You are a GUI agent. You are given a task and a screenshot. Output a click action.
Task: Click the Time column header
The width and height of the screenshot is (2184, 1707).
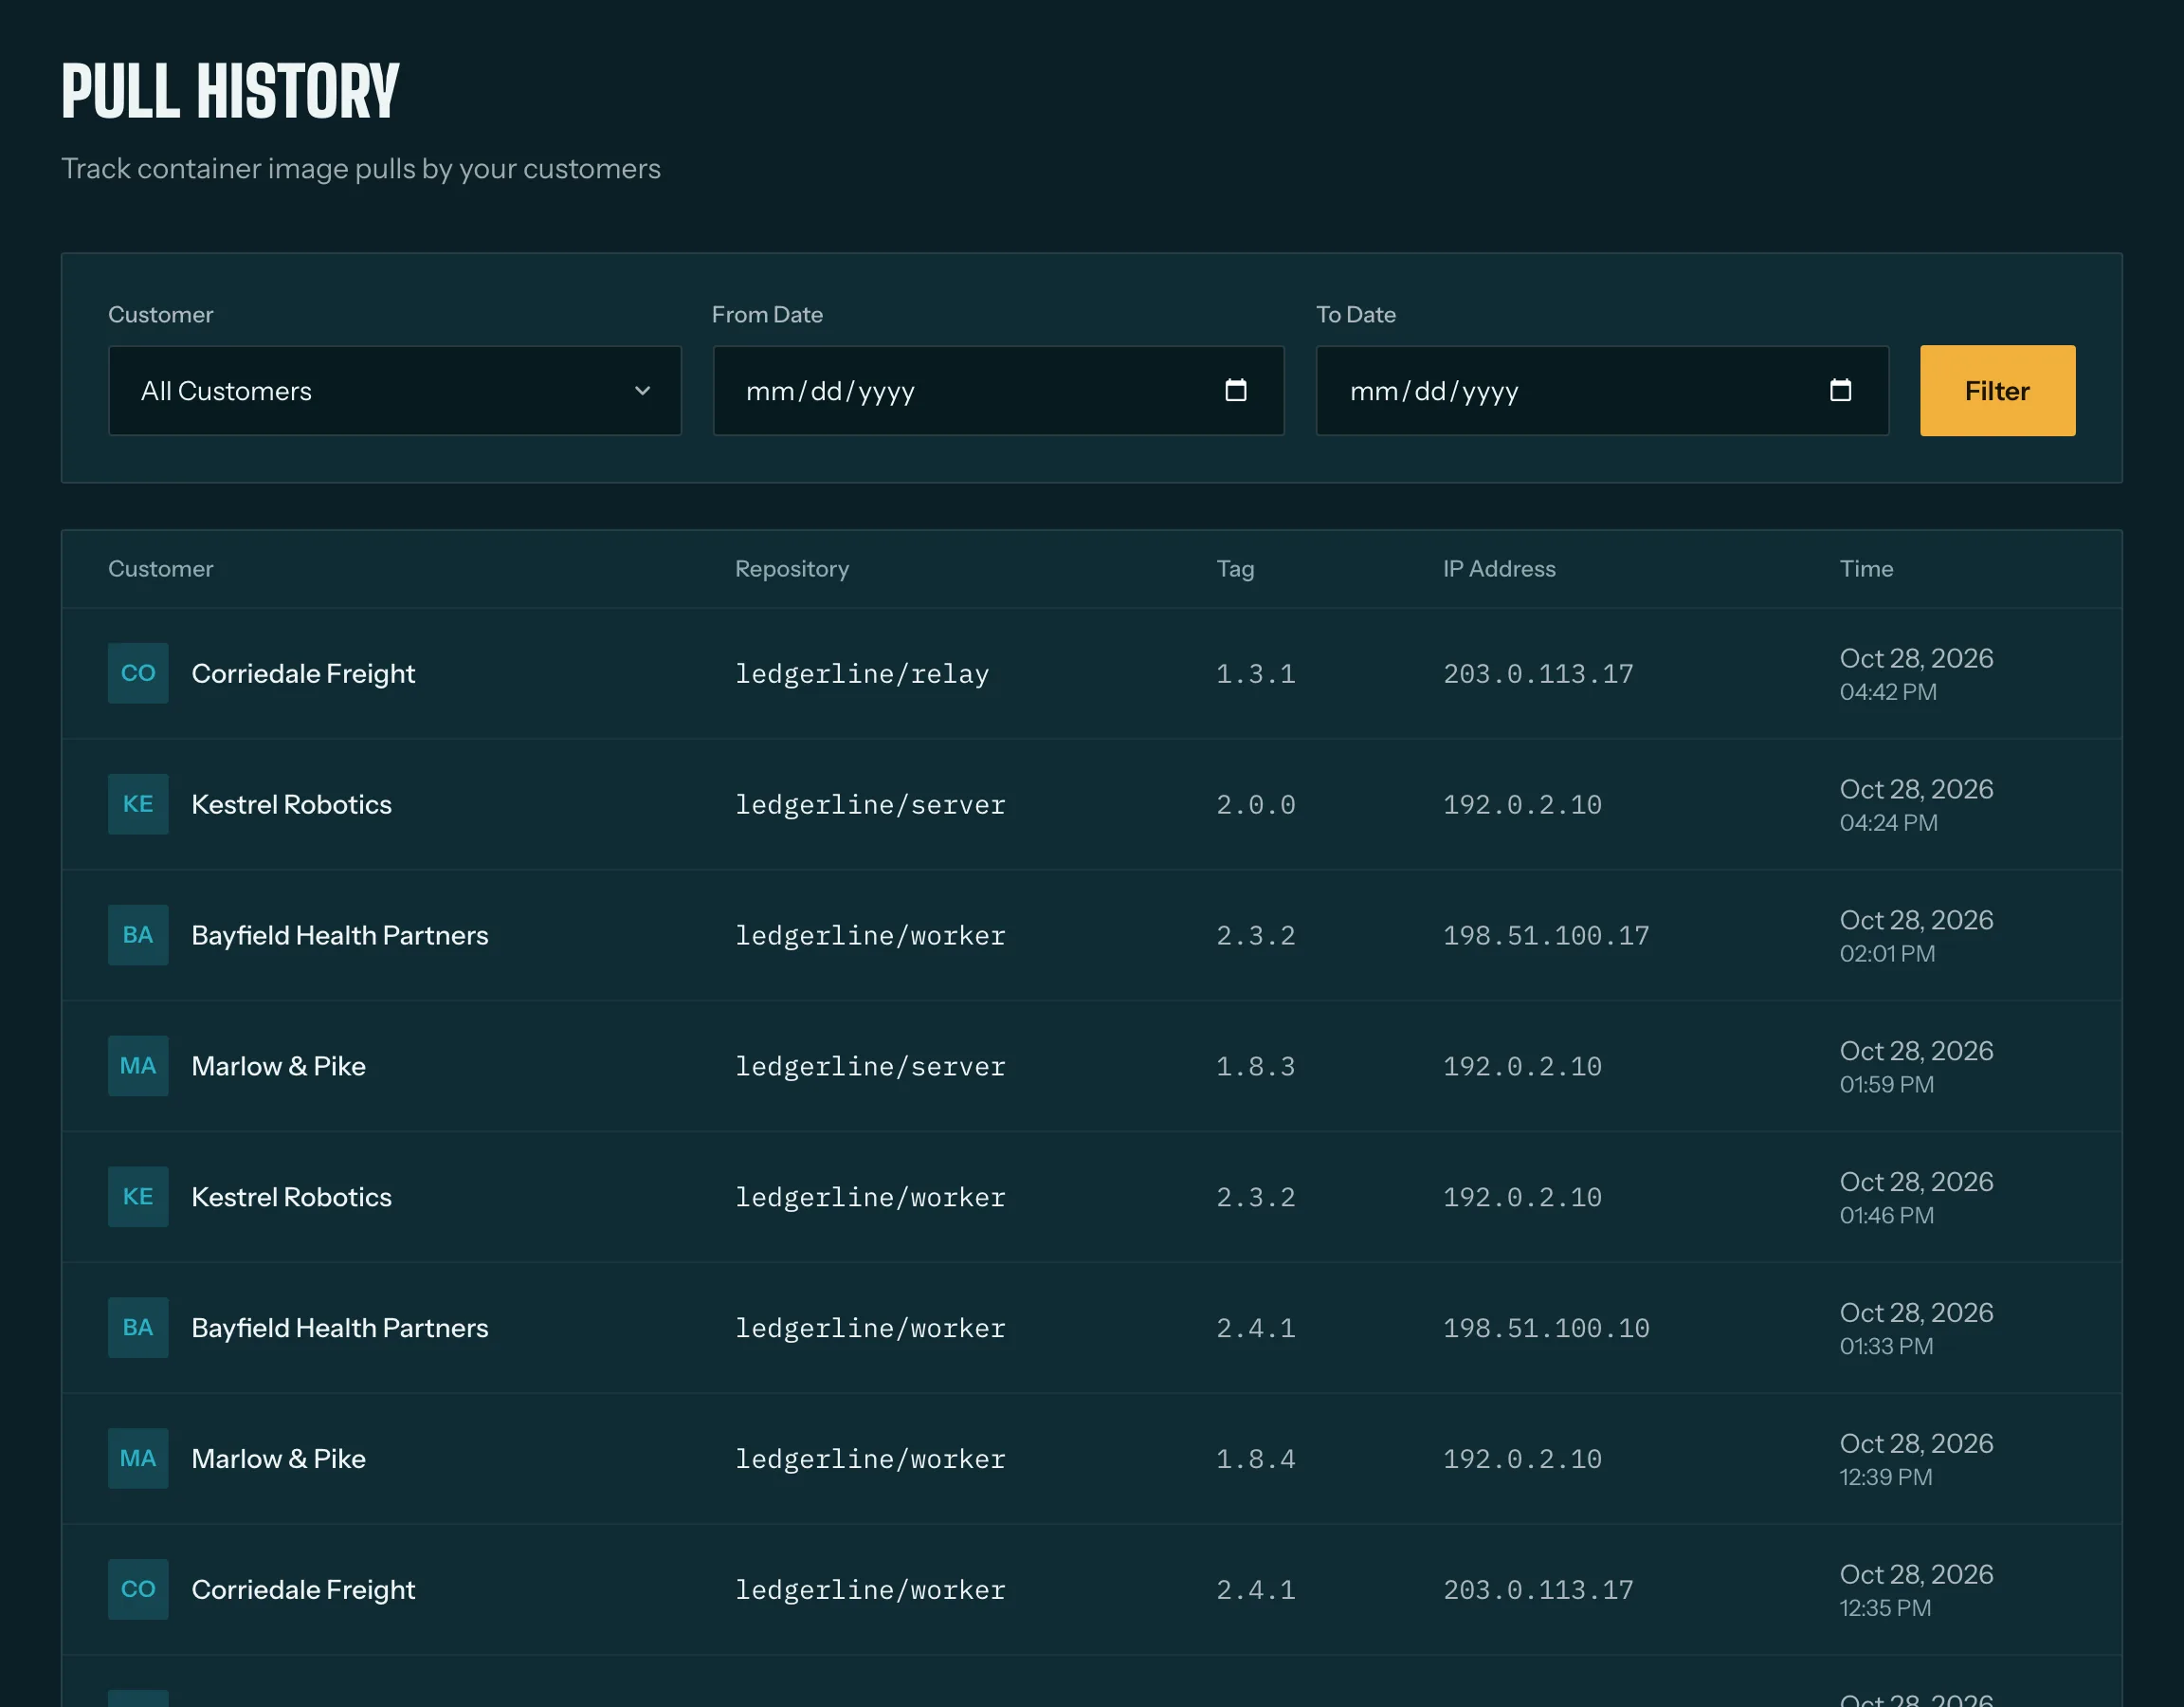click(1866, 568)
